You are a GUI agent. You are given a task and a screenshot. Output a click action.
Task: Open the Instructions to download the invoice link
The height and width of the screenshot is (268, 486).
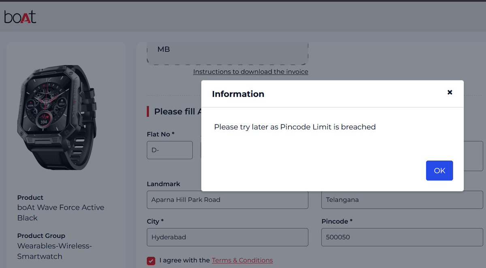[x=251, y=72]
